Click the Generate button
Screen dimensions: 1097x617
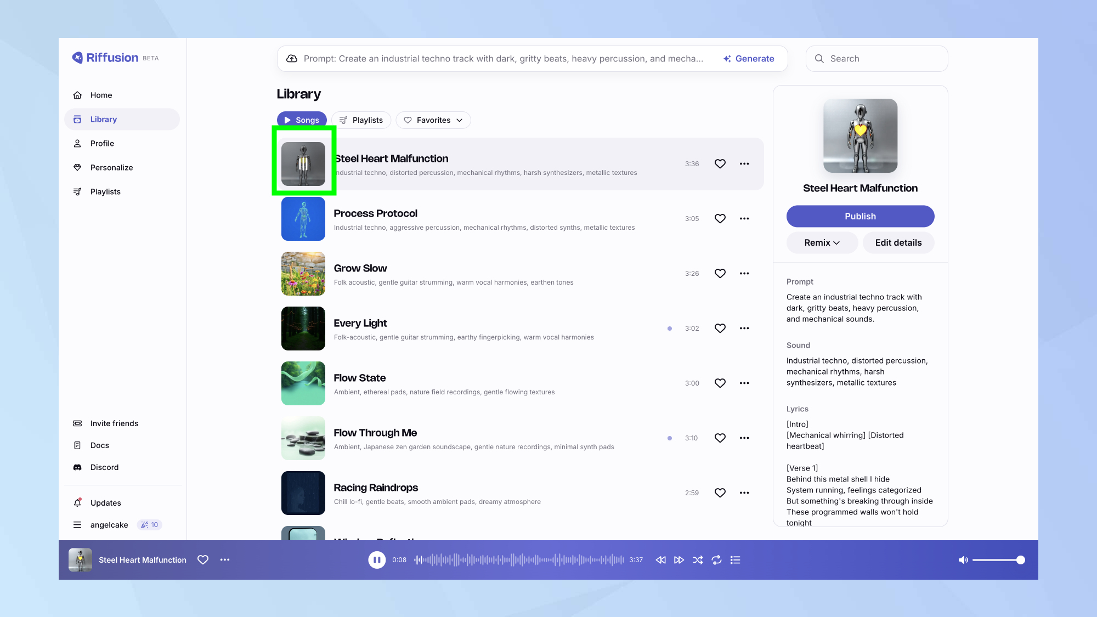tap(749, 59)
